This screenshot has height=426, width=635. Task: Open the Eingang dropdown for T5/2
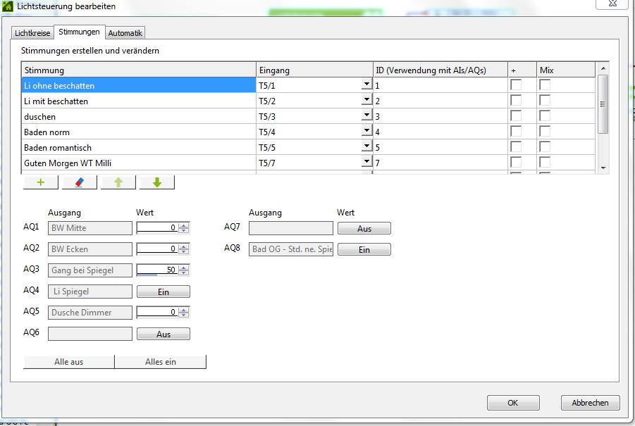[x=367, y=99]
